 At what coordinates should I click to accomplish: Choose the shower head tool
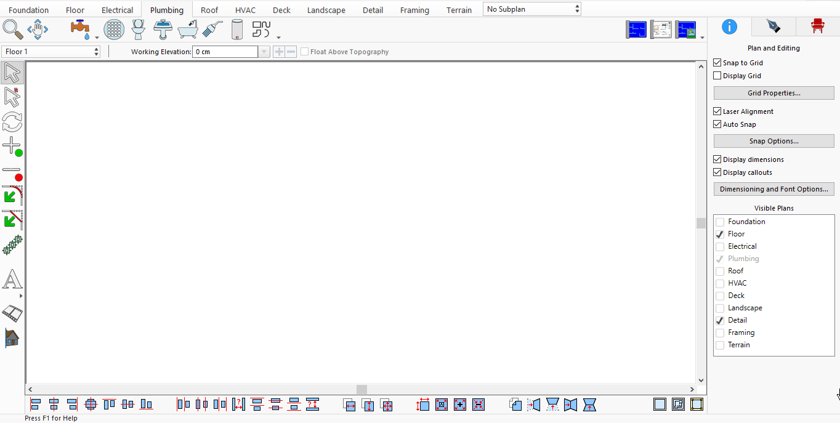tap(212, 29)
